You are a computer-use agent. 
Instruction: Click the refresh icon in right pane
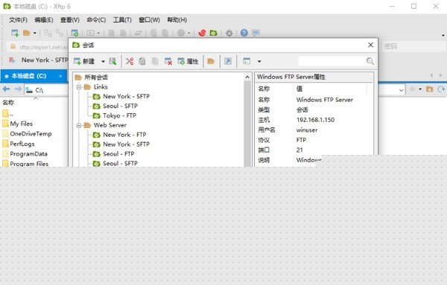441,89
